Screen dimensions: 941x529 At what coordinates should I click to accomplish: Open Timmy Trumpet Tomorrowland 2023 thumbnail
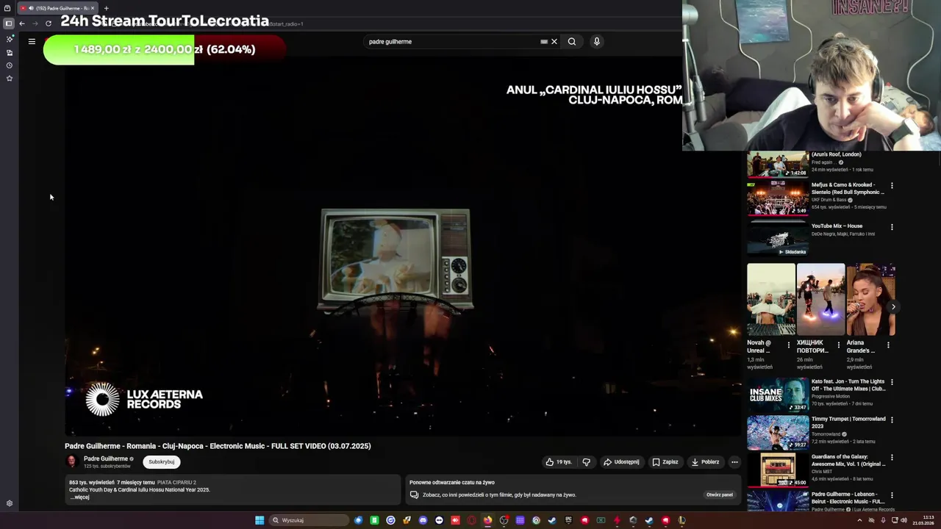point(778,432)
